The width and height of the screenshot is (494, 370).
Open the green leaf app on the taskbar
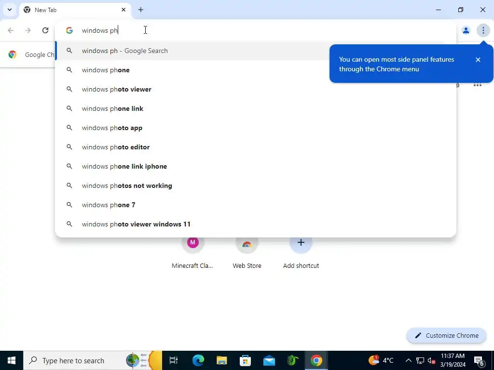[293, 360]
